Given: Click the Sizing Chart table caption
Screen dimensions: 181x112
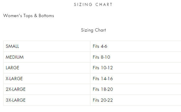Looking at the screenshot, I should pos(94,30).
